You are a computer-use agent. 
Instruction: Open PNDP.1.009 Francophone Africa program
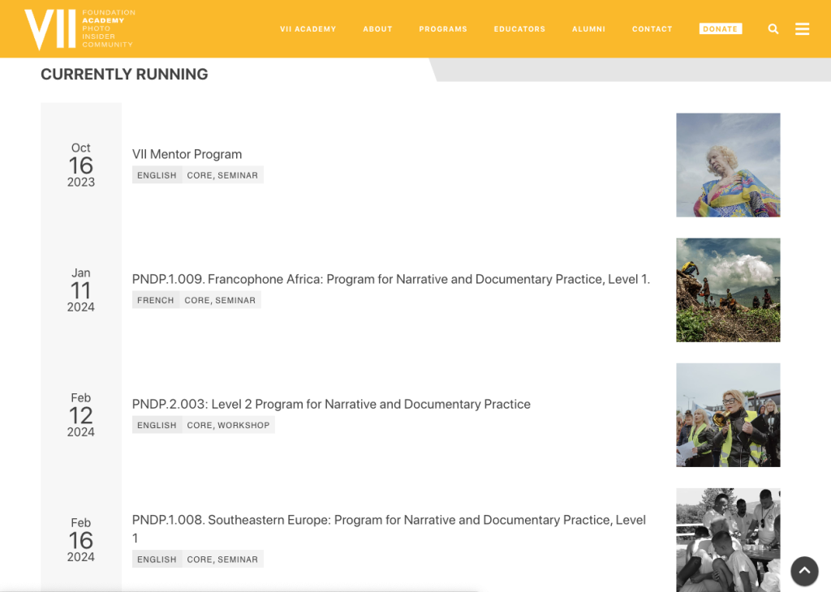390,279
